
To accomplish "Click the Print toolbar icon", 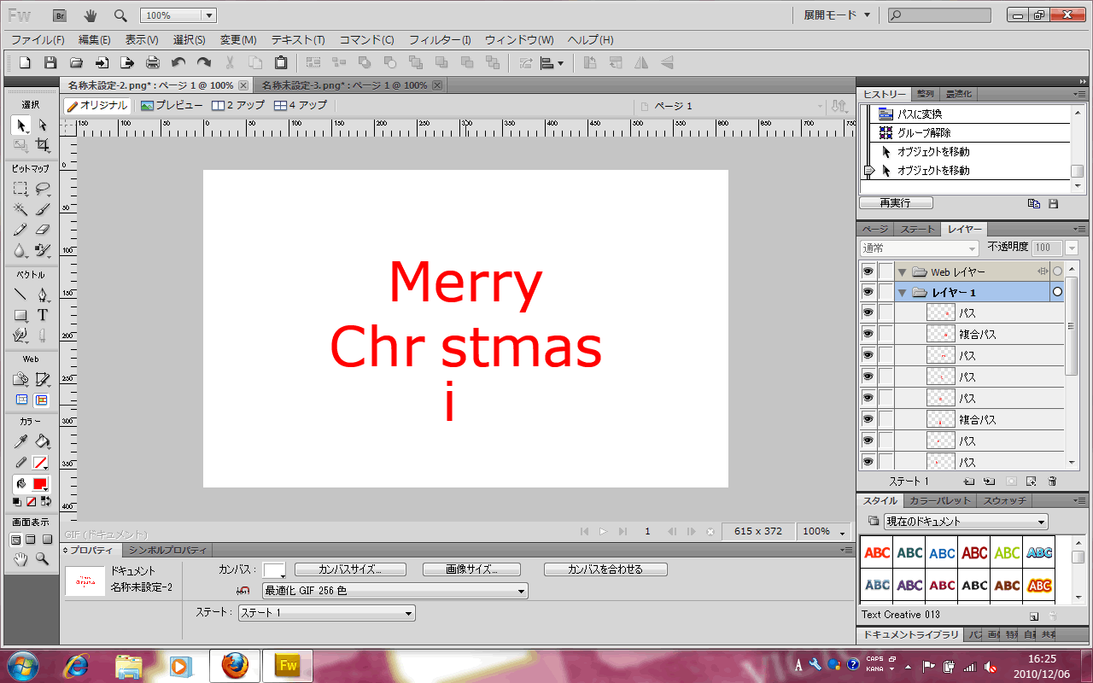I will 153,62.
